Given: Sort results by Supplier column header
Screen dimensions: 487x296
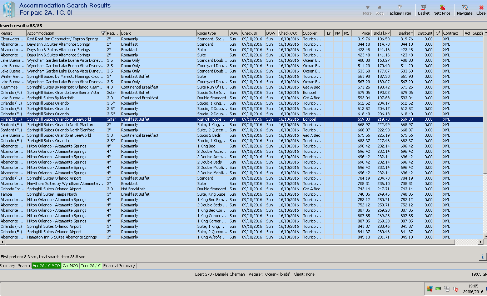Looking at the screenshot, I should (313, 33).
